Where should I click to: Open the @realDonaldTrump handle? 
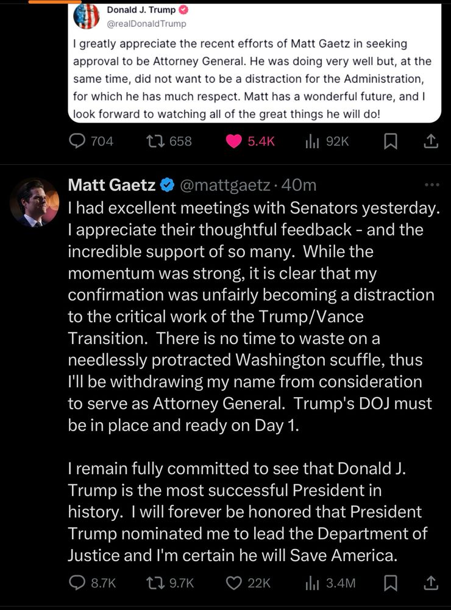[146, 24]
